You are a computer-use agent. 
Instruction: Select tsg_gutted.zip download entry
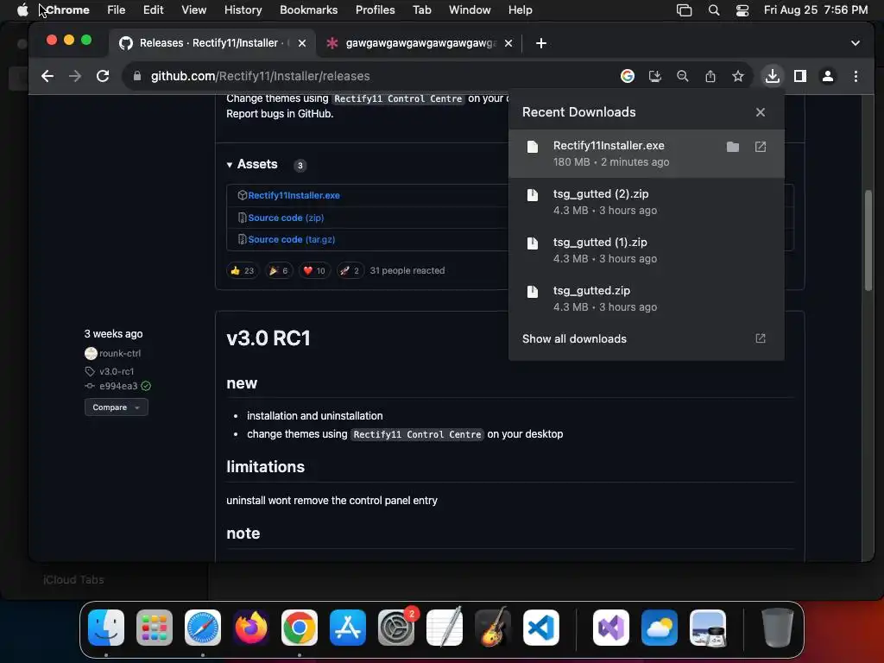pos(646,299)
